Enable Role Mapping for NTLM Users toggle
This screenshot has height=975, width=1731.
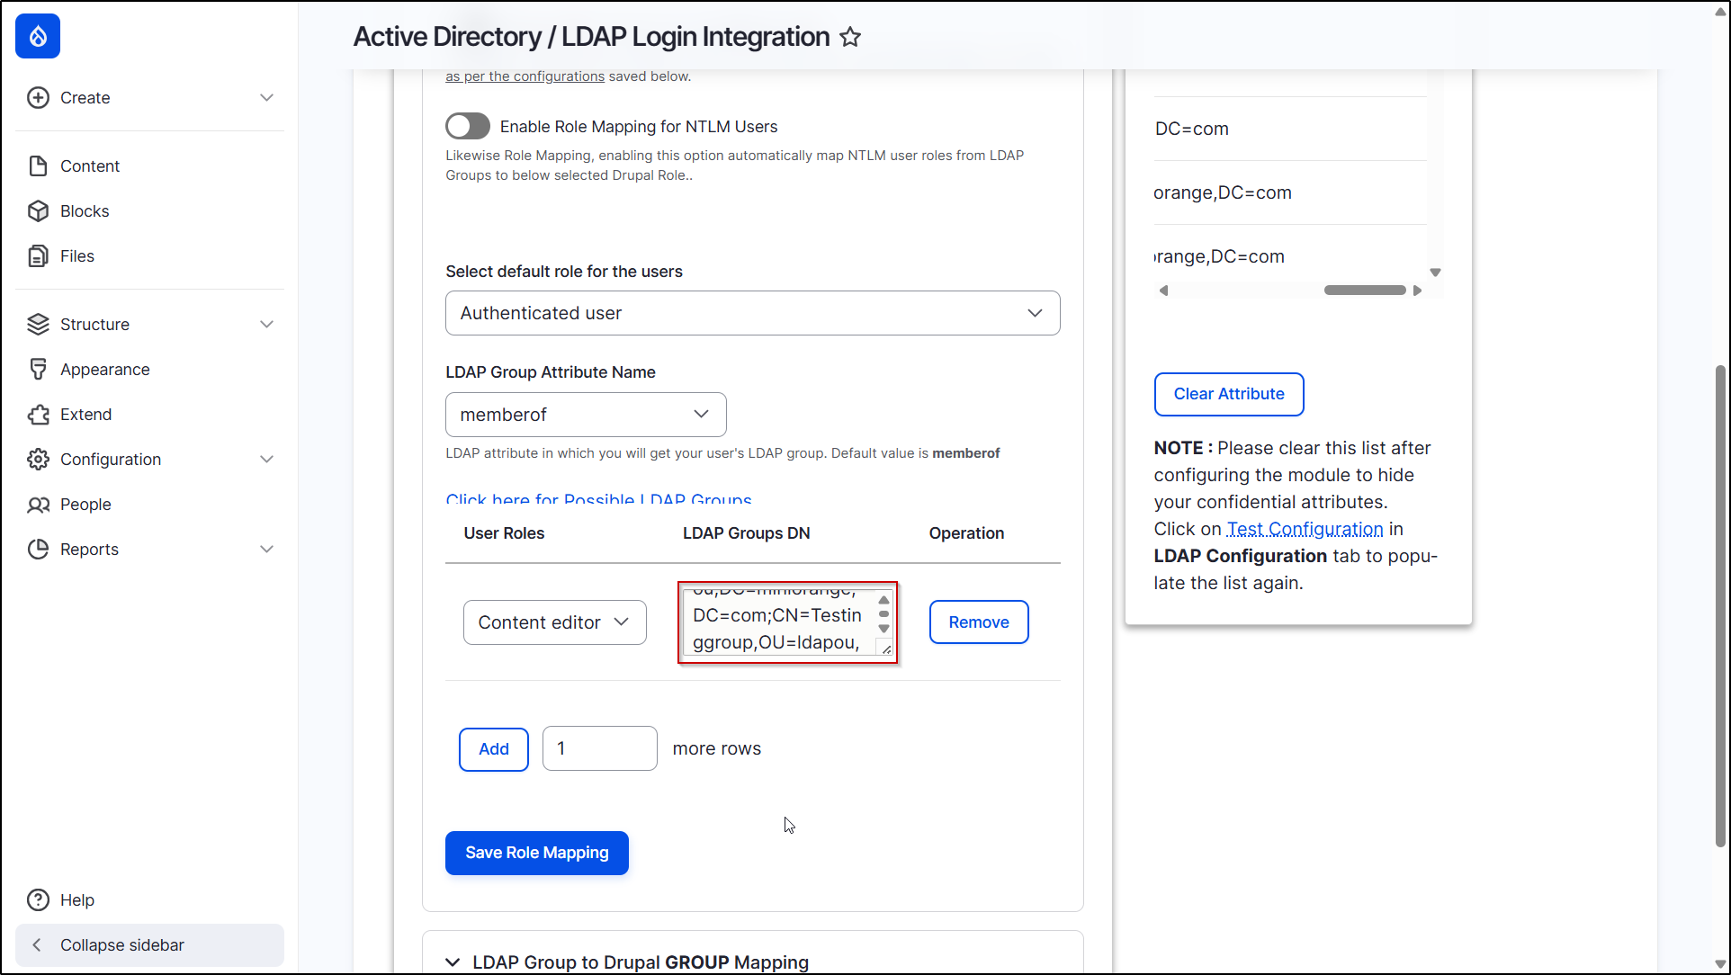point(468,127)
